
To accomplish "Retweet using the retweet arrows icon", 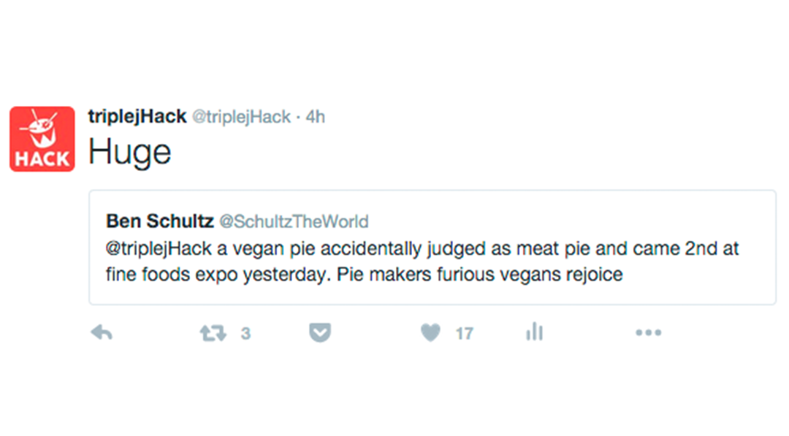I will click(213, 333).
